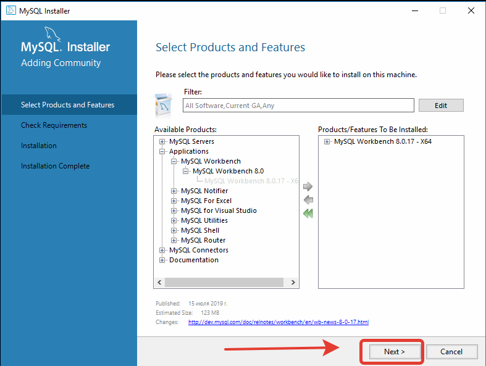This screenshot has height=366, width=486.
Task: Click the horizontal scrollbar thumb in Available Products
Action: click(x=224, y=282)
